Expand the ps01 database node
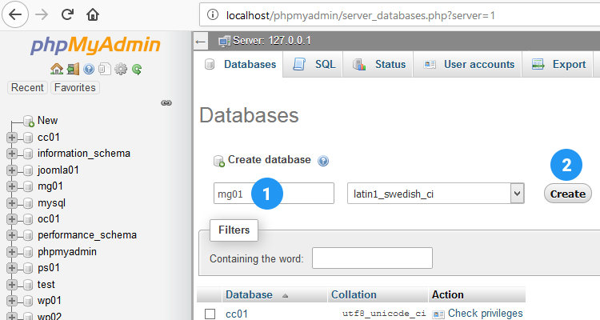 [x=12, y=268]
